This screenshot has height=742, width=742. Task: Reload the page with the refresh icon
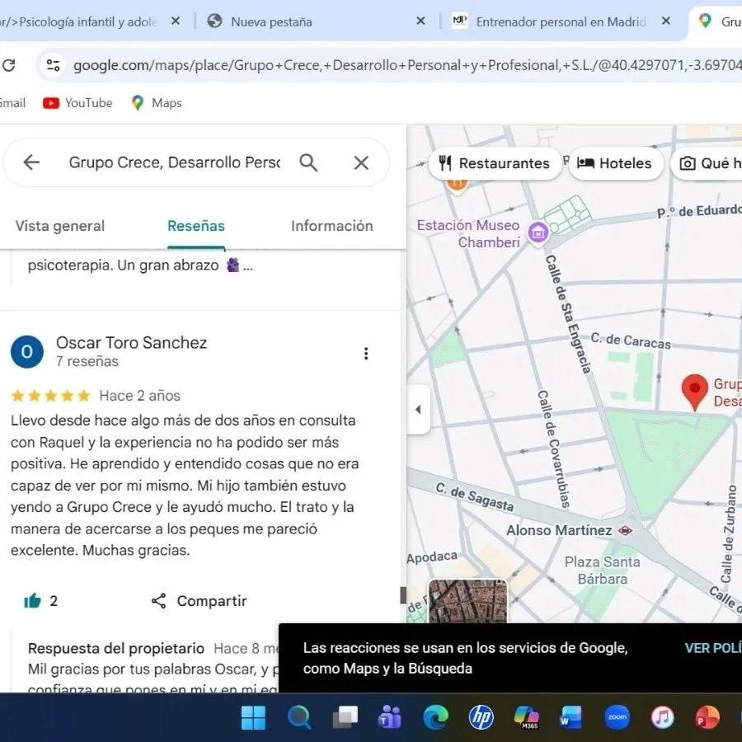pyautogui.click(x=8, y=65)
